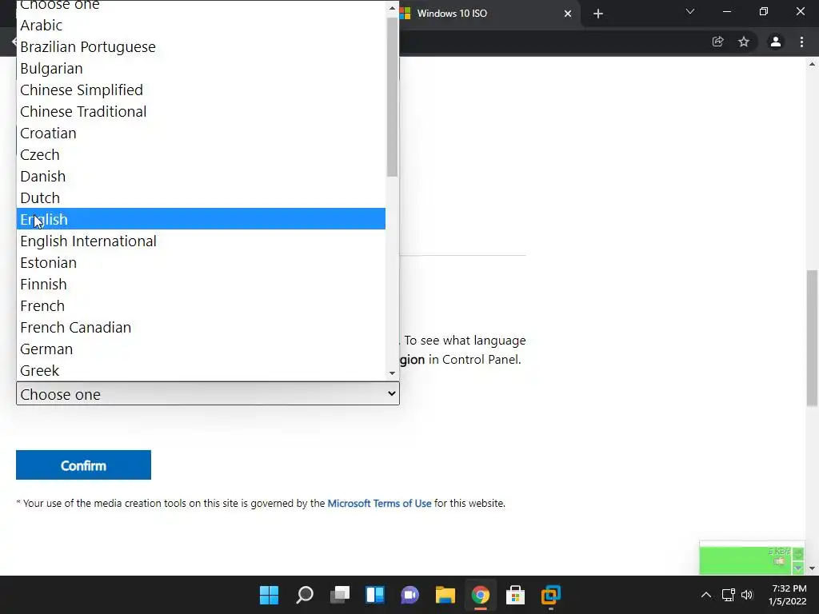Open a new browser tab
Viewport: 819px width, 614px height.
click(x=598, y=14)
